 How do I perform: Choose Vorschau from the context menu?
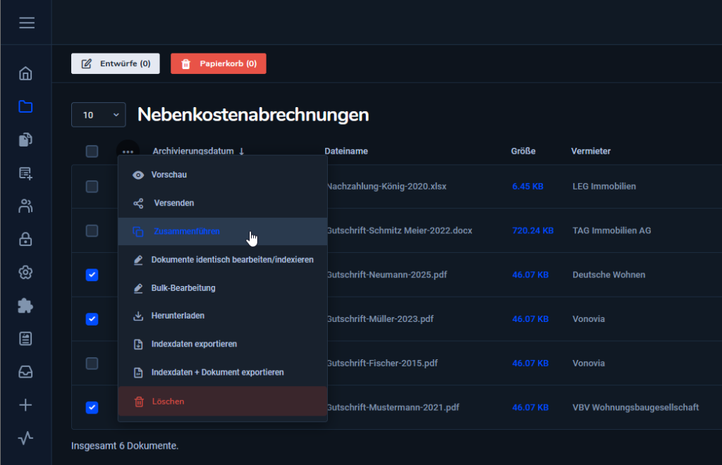pyautogui.click(x=223, y=175)
